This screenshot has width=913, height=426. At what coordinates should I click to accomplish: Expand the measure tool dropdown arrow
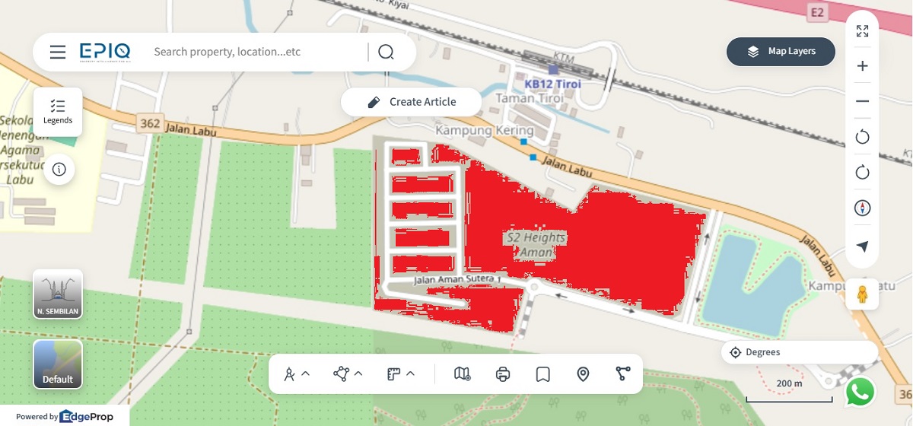(x=306, y=374)
